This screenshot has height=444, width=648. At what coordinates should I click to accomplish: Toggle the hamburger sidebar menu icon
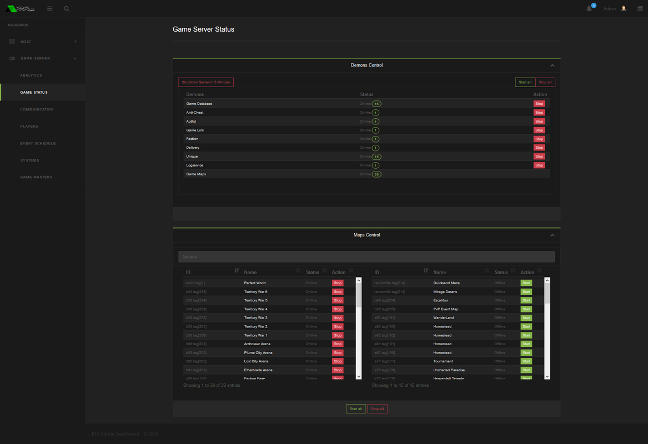pos(49,8)
